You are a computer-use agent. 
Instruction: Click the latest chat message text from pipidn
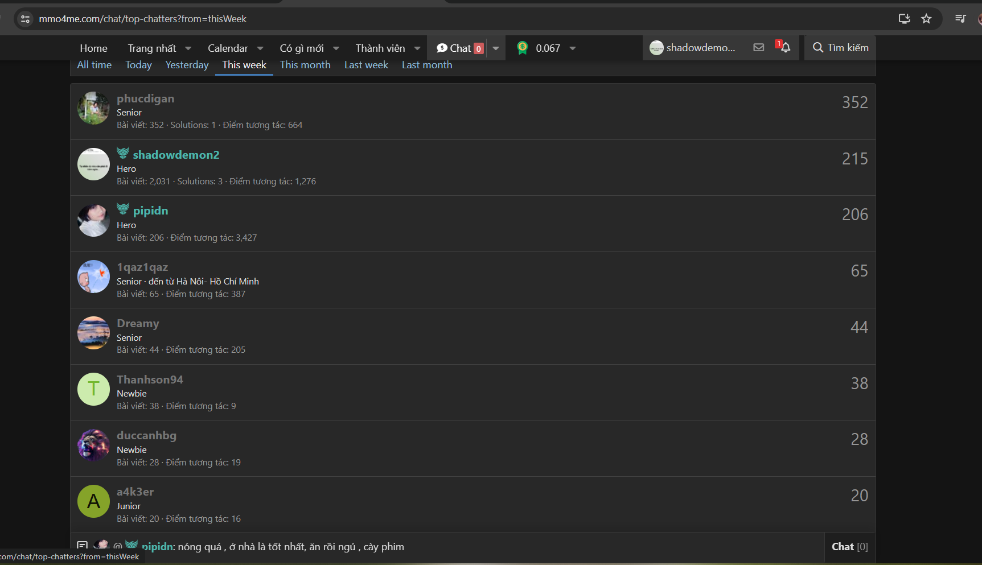point(291,547)
